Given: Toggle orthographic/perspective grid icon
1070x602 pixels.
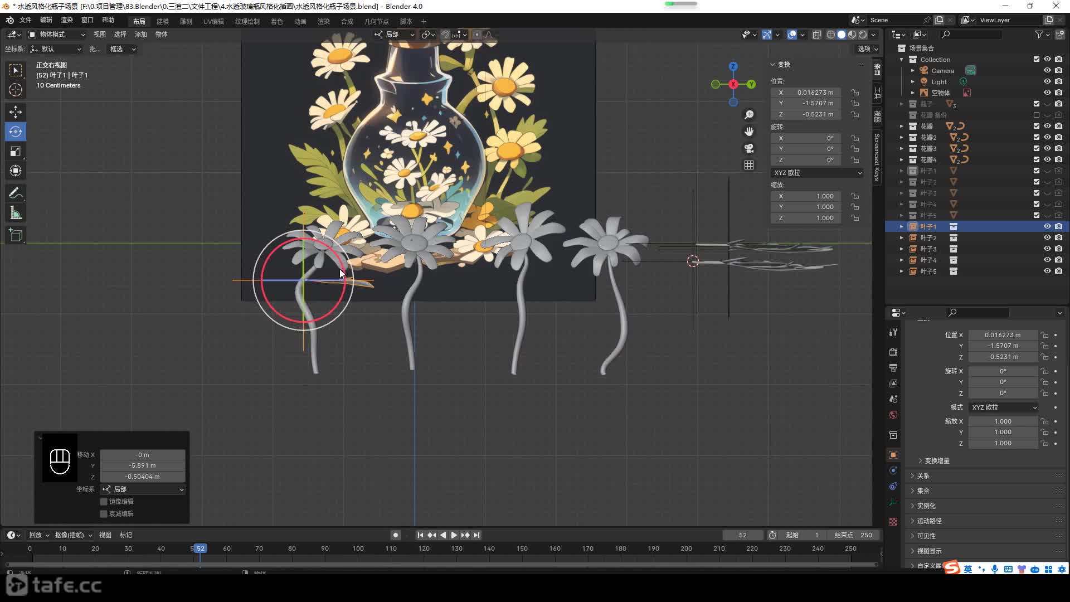Looking at the screenshot, I should coord(749,165).
